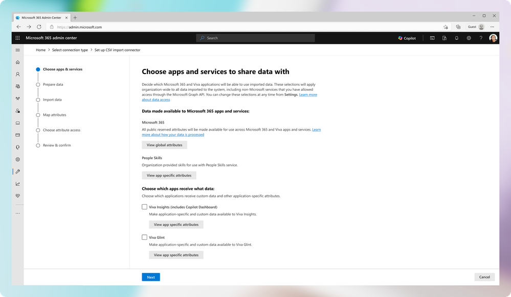The width and height of the screenshot is (511, 297).
Task: Open account profile picture menu
Action: (x=493, y=38)
